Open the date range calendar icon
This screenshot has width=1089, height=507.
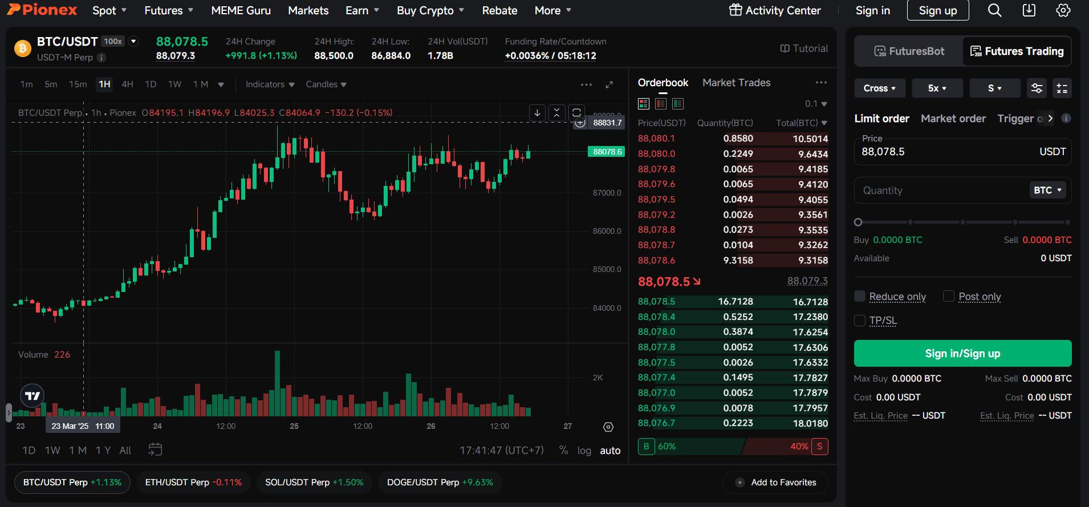[155, 449]
